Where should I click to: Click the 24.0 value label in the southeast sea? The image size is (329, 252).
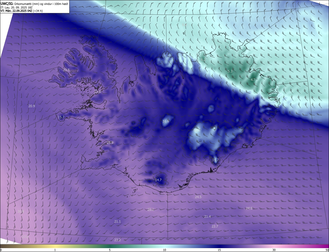[249, 208]
